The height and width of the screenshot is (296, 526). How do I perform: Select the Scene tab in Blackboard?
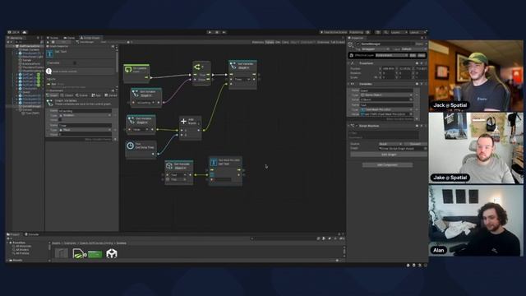click(x=81, y=95)
